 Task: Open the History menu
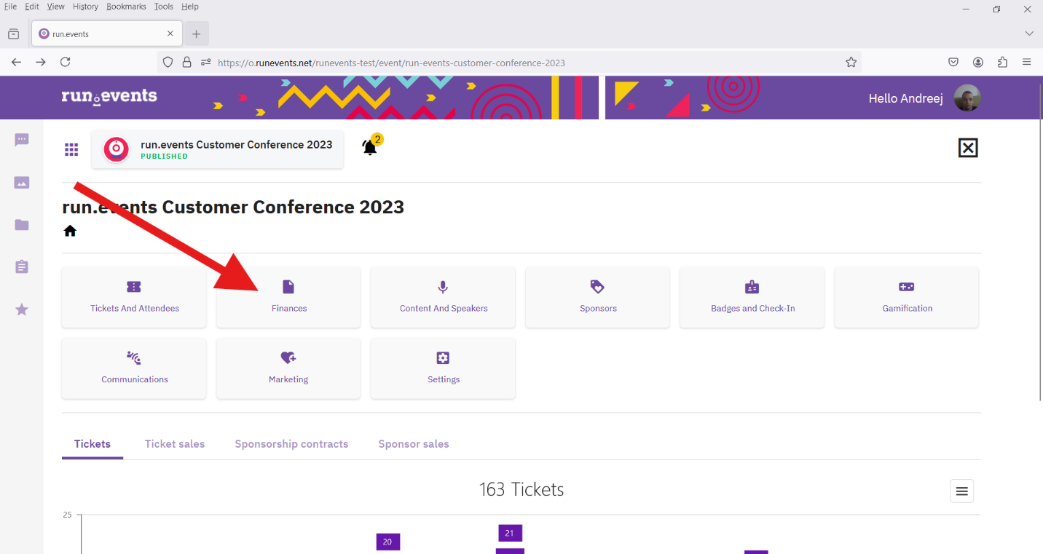click(85, 7)
